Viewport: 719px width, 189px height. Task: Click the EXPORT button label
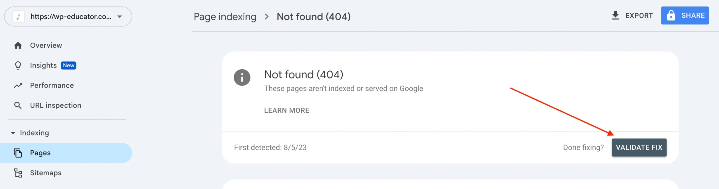coord(639,15)
